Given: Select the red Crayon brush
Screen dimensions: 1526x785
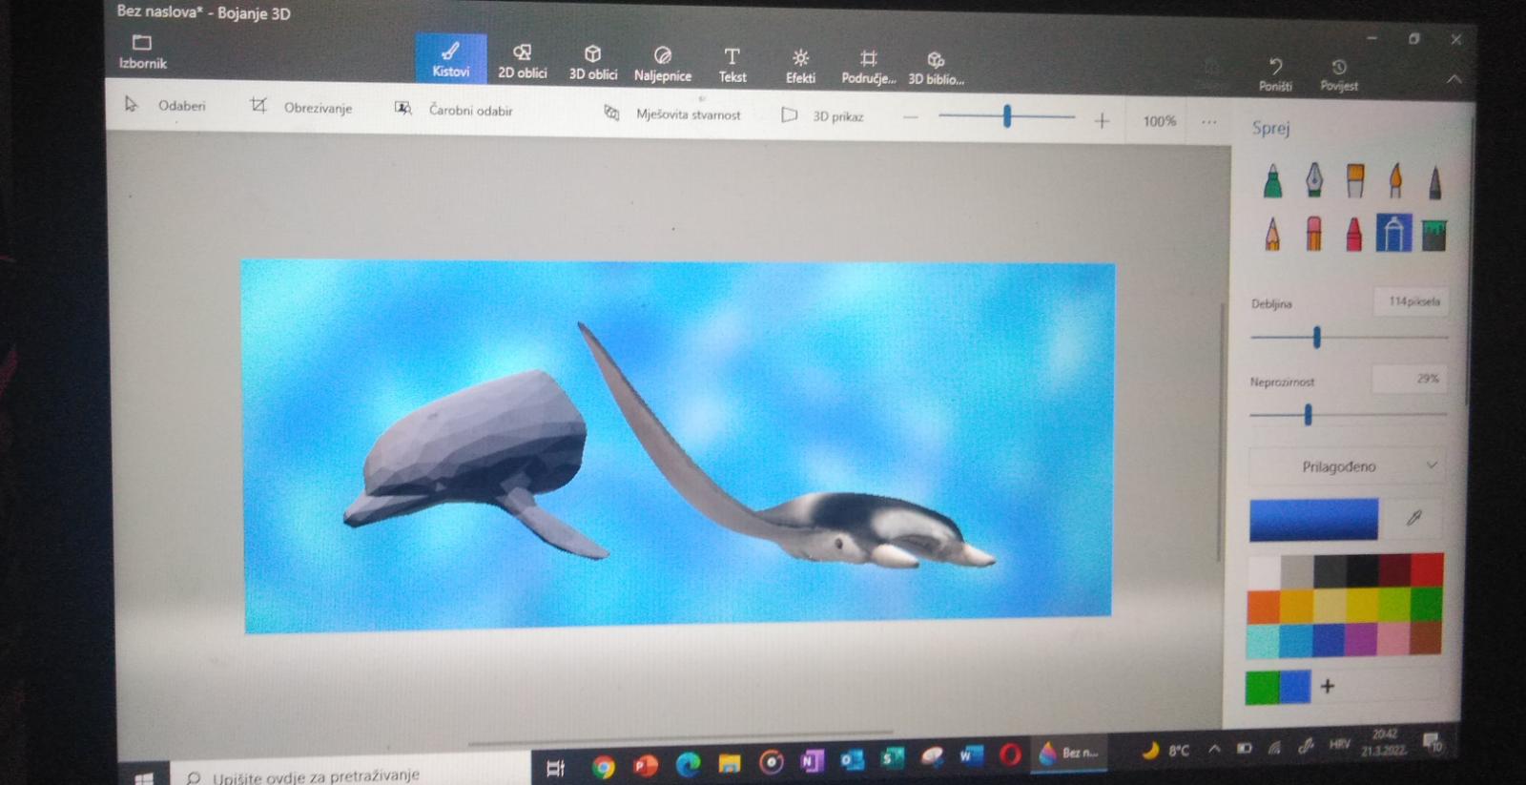Looking at the screenshot, I should click(x=1353, y=235).
